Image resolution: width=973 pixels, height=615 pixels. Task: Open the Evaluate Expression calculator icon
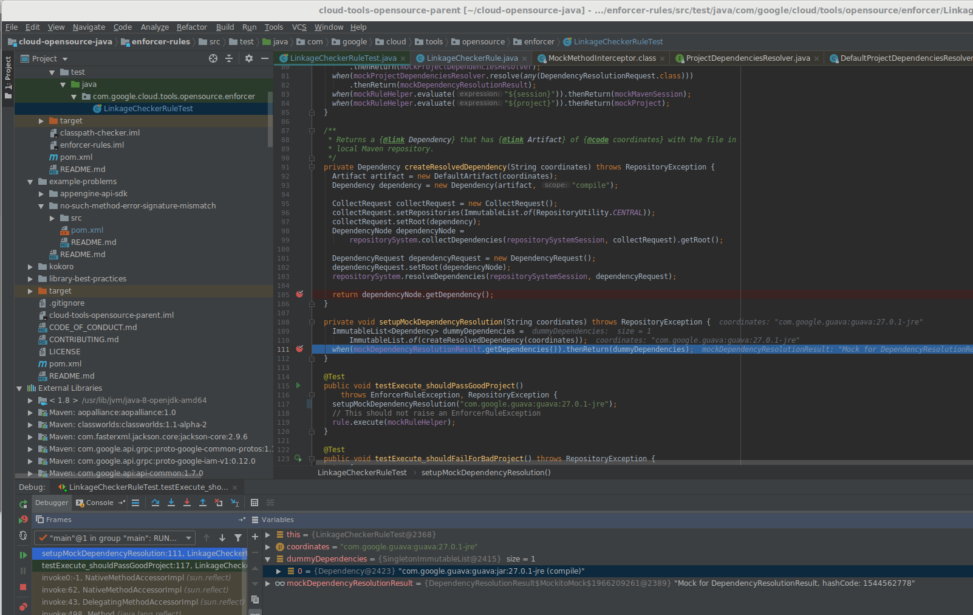(x=254, y=503)
